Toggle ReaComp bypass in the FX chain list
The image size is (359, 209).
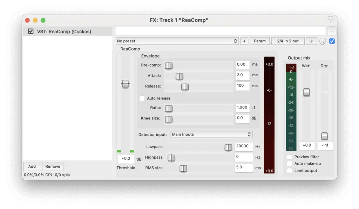point(30,31)
